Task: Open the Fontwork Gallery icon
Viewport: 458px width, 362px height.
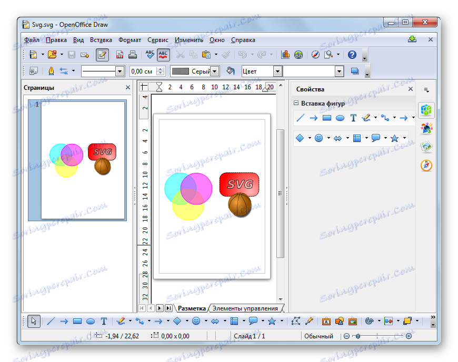Action: click(x=326, y=321)
